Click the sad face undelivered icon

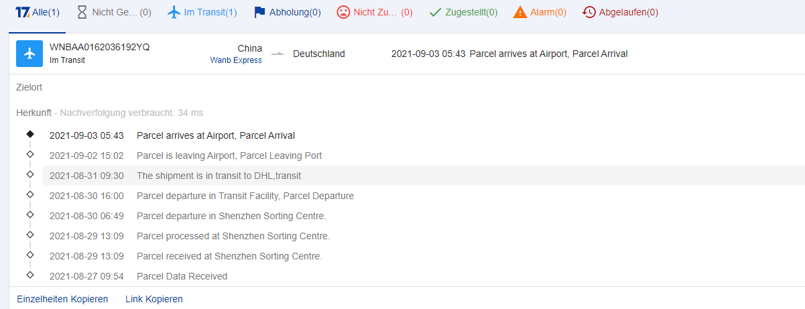[343, 12]
